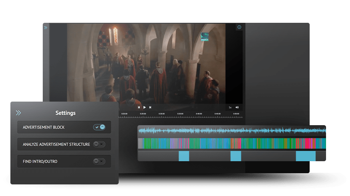Jump to 0:40:00 on the time ruler
This screenshot has height=196, width=350.
199,114
